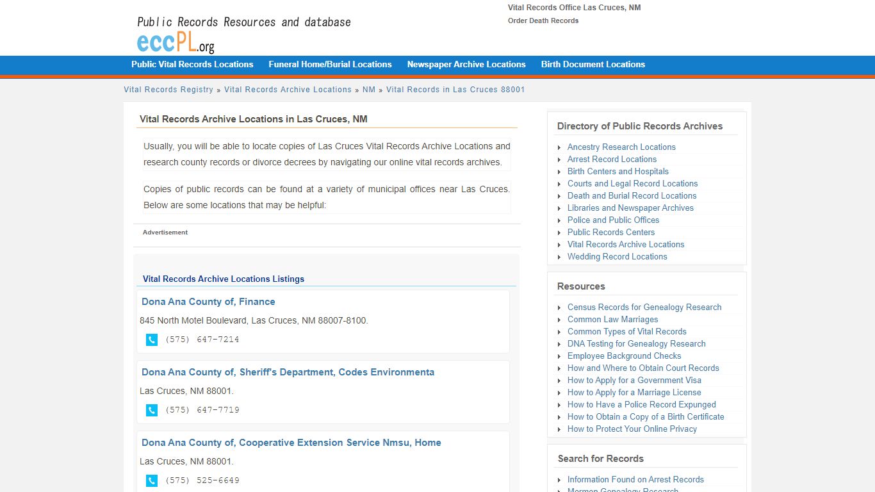This screenshot has width=875, height=492.
Task: Open Libraries and Newspaper Archives link
Action: point(630,208)
